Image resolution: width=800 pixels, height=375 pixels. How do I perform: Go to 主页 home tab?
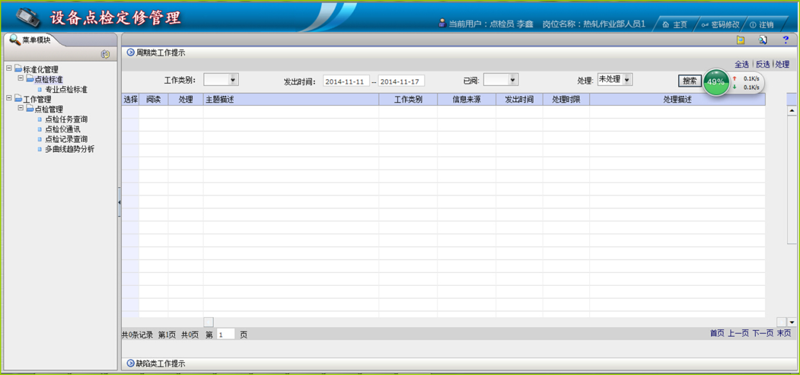(x=675, y=25)
